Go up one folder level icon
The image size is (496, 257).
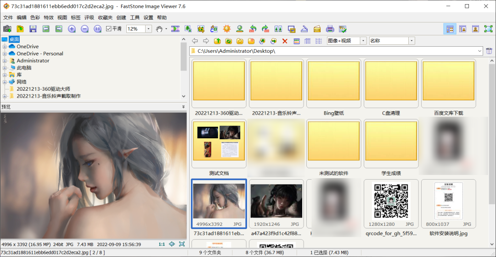(x=217, y=41)
